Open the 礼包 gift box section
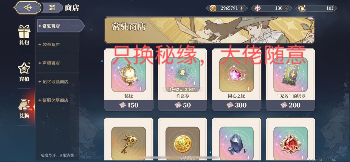The width and height of the screenshot is (350, 162). (x=24, y=35)
